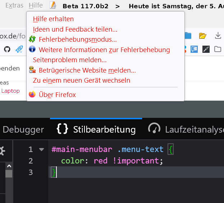Click the Firefox logo beside Über Firefox
This screenshot has height=203, width=224.
point(32,94)
